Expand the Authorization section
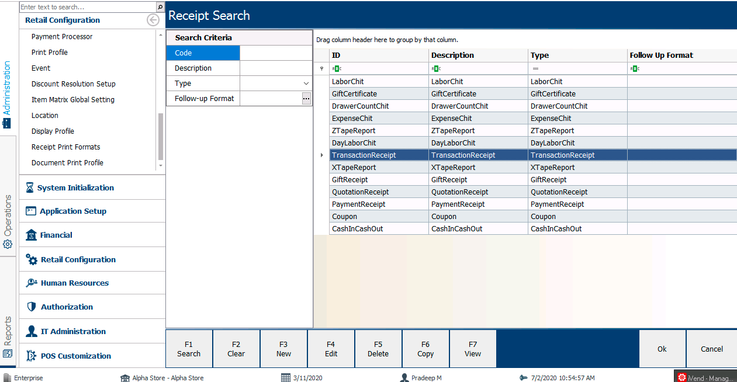This screenshot has width=737, height=382. click(92, 307)
